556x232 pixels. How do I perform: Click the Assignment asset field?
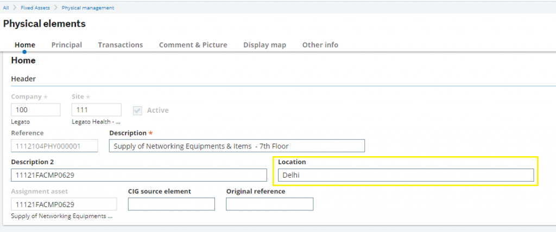click(64, 204)
